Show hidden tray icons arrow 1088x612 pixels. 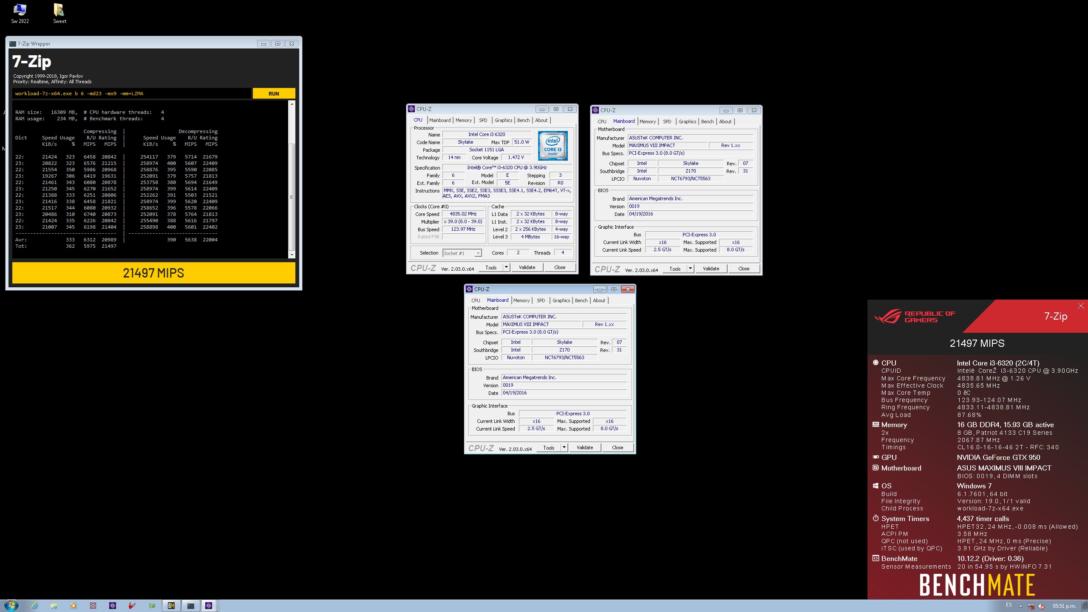[x=1020, y=606]
